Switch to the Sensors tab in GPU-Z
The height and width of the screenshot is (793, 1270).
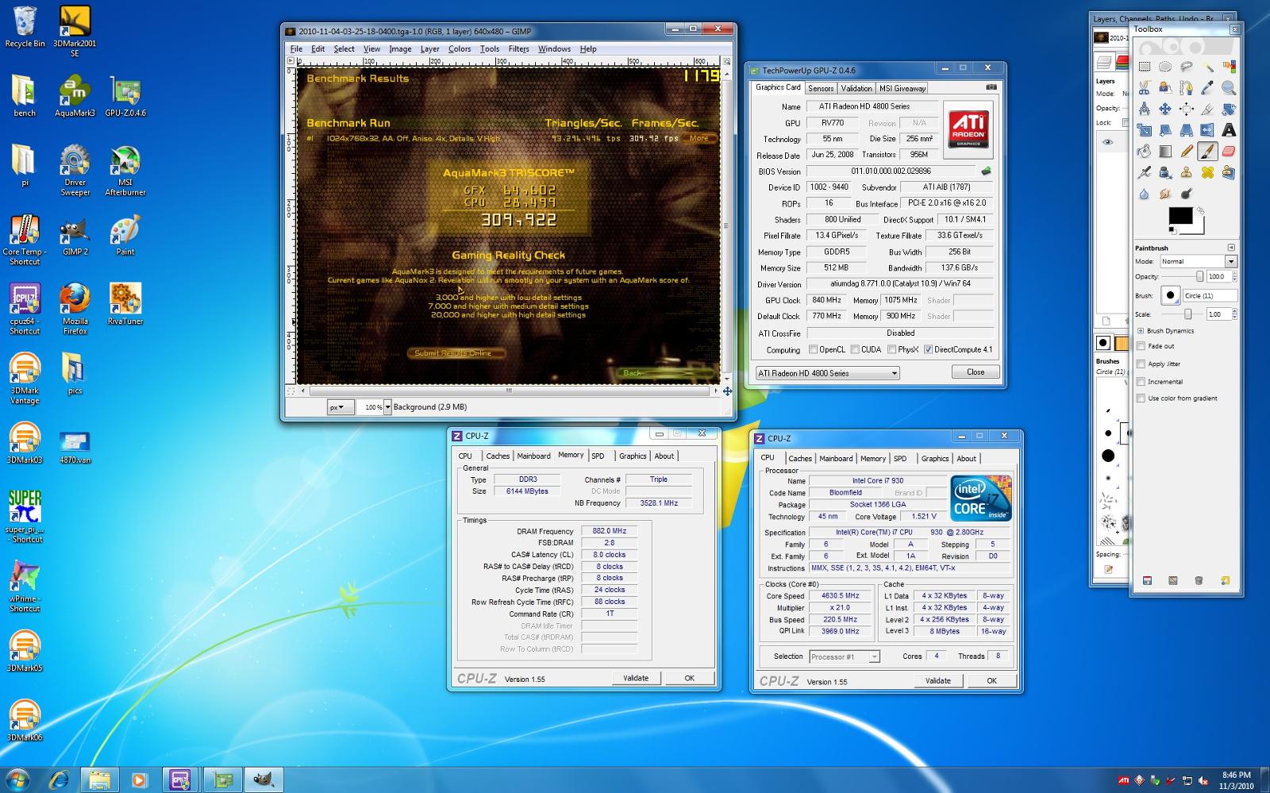pyautogui.click(x=821, y=88)
